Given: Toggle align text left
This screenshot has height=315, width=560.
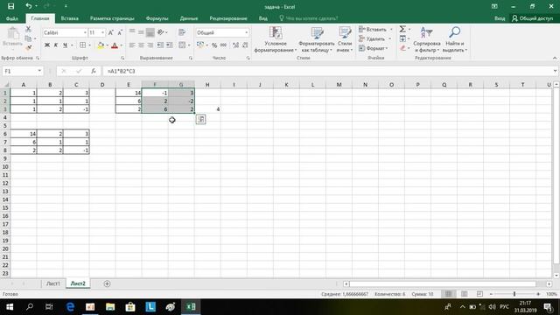Looking at the screenshot, I should [x=132, y=45].
